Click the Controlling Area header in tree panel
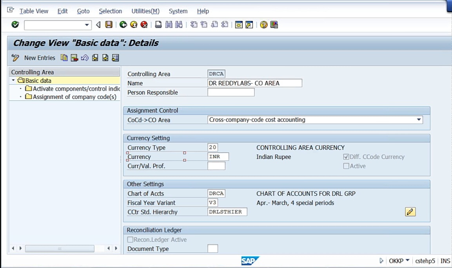452x268 pixels. tap(65, 72)
